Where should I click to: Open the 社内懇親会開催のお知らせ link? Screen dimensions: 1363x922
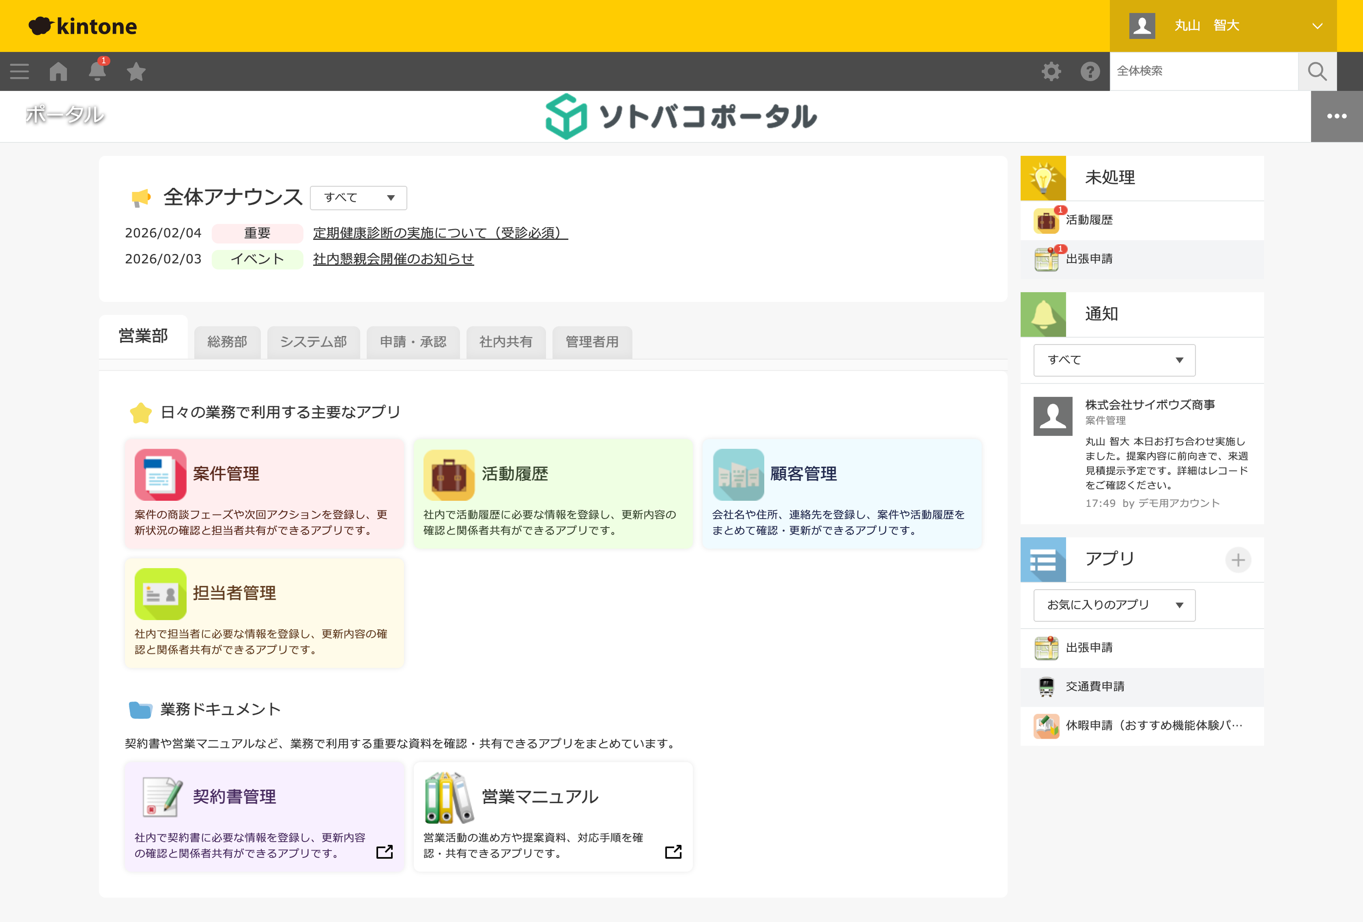[x=393, y=259]
